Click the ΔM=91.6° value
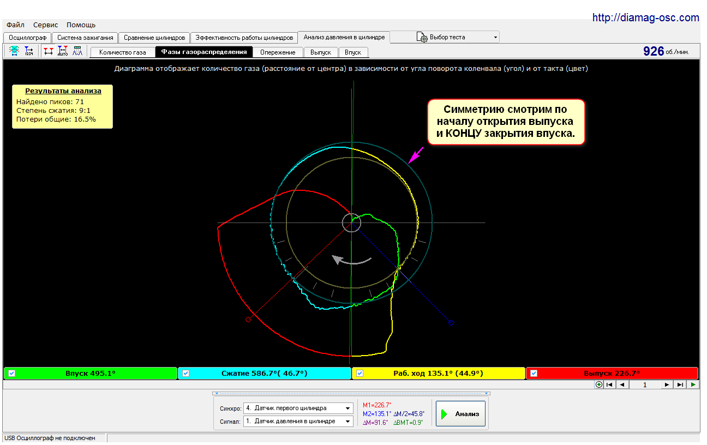This screenshot has height=445, width=707. pos(375,423)
